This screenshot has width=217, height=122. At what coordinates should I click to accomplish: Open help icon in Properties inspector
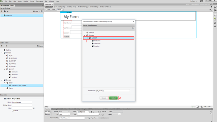[x=211, y=111]
